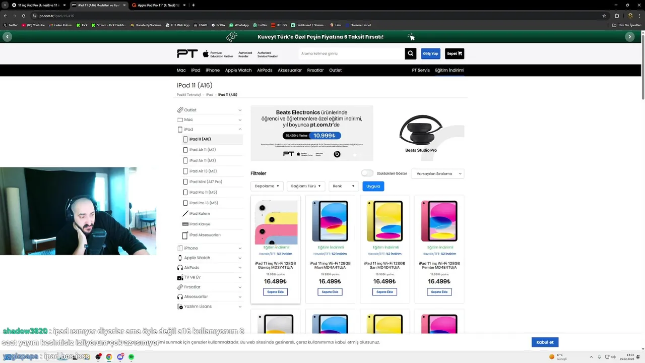Switch to the Apple iPad Pro 11" tab
The width and height of the screenshot is (645, 363).
pos(159,5)
